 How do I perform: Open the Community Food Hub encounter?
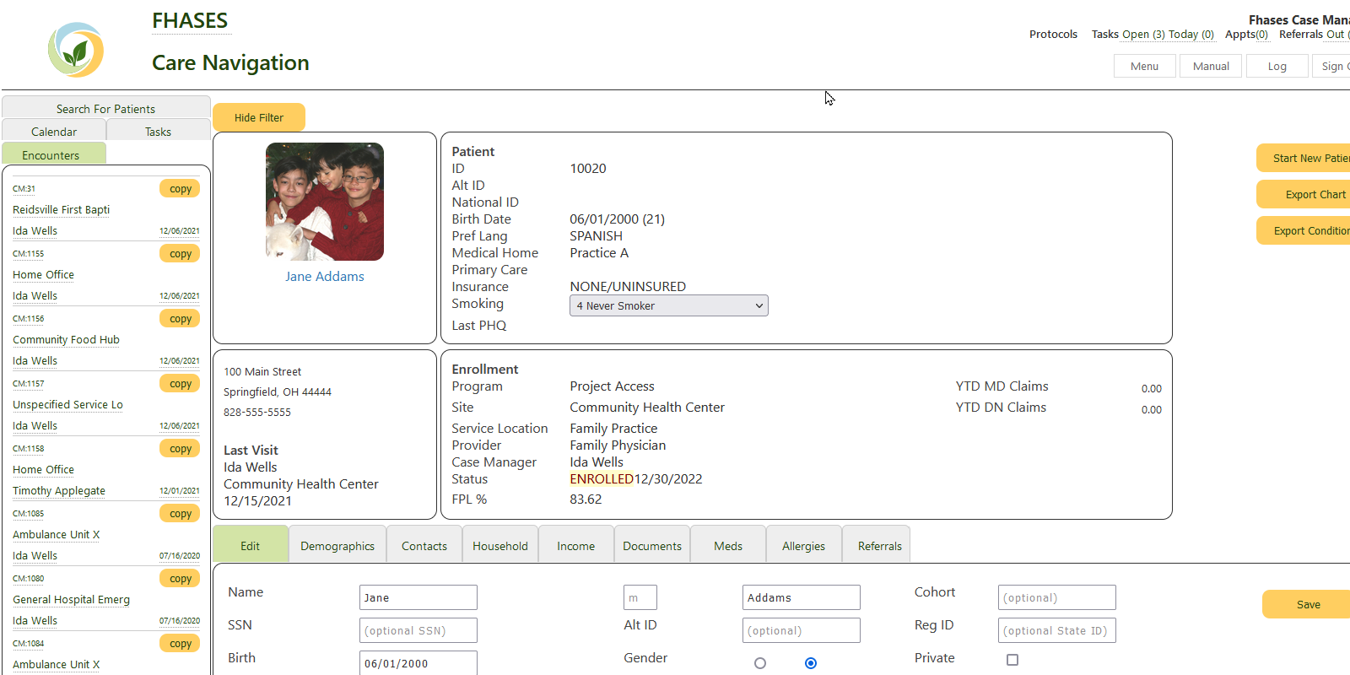(66, 339)
